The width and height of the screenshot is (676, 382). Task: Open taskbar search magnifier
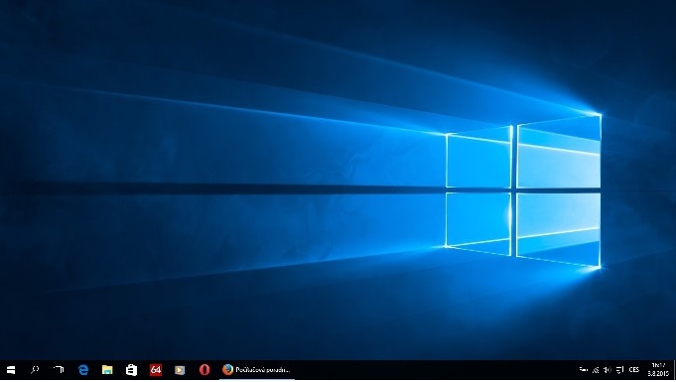pos(35,370)
